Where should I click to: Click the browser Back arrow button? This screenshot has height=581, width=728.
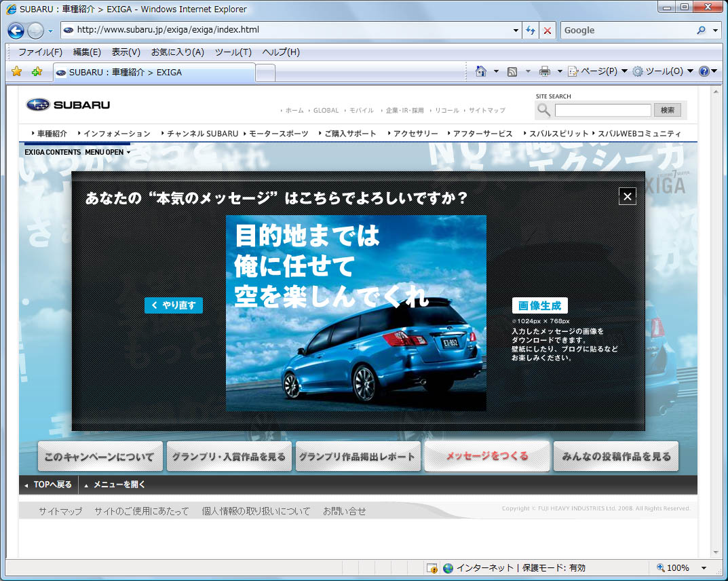point(16,31)
